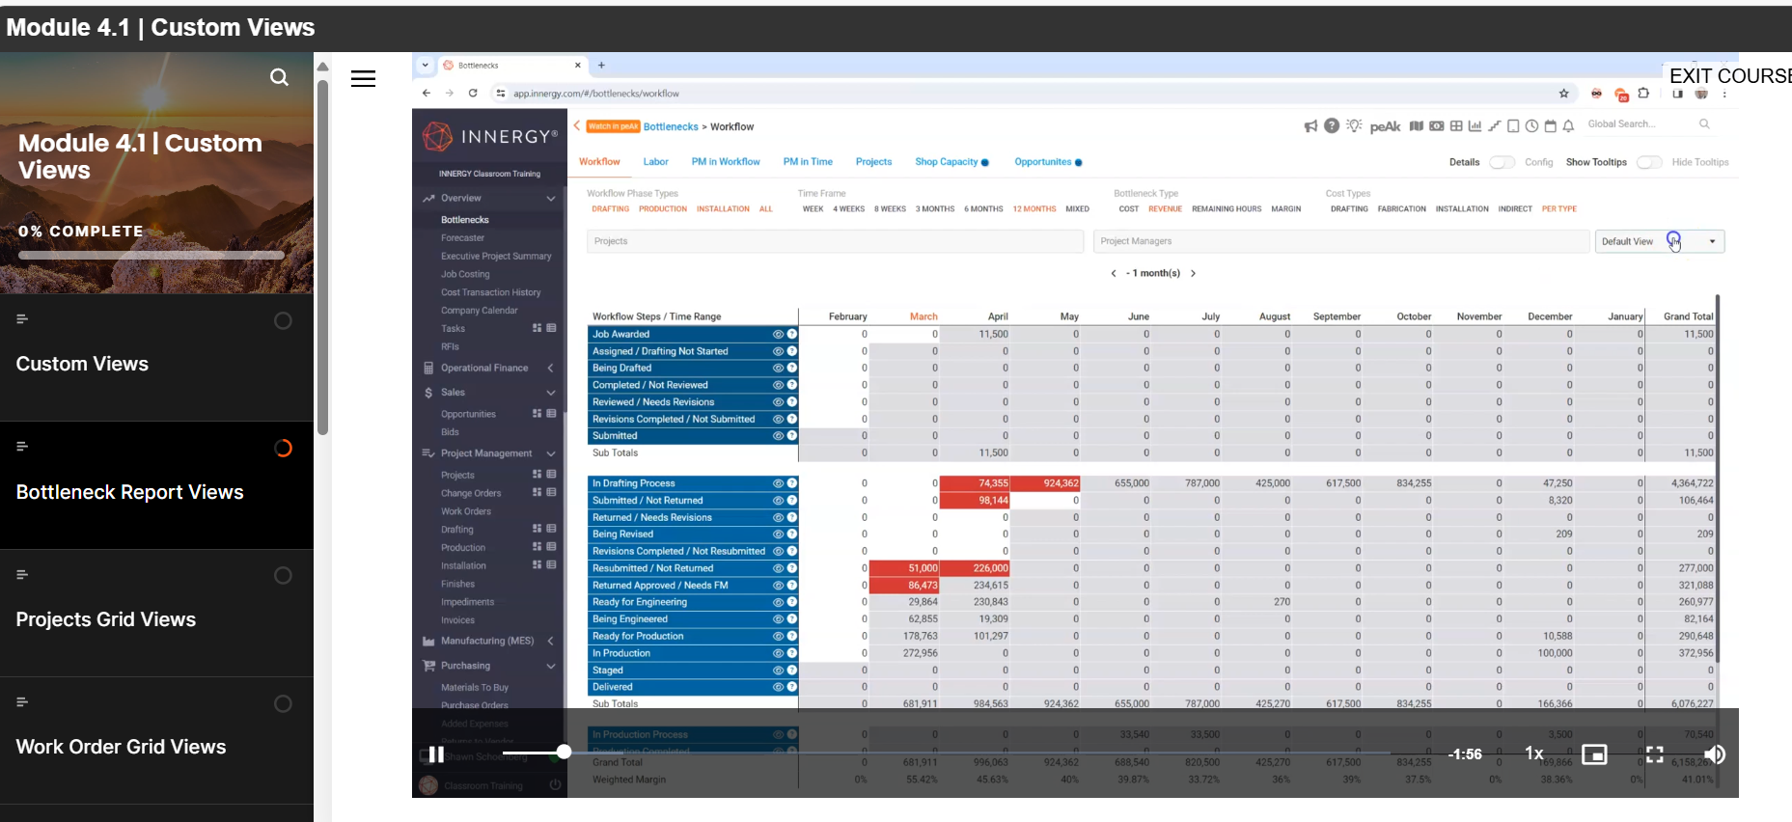Image resolution: width=1792 pixels, height=822 pixels.
Task: Click the EXIT COURSE button
Action: pyautogui.click(x=1729, y=76)
